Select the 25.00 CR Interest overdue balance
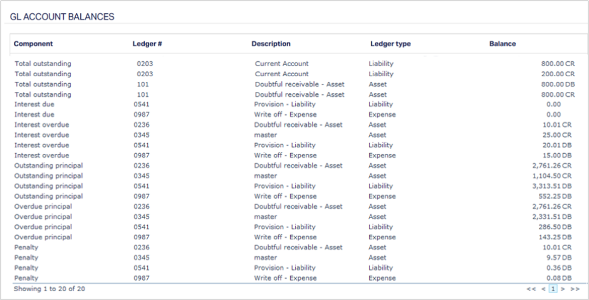The image size is (589, 300). pyautogui.click(x=558, y=135)
